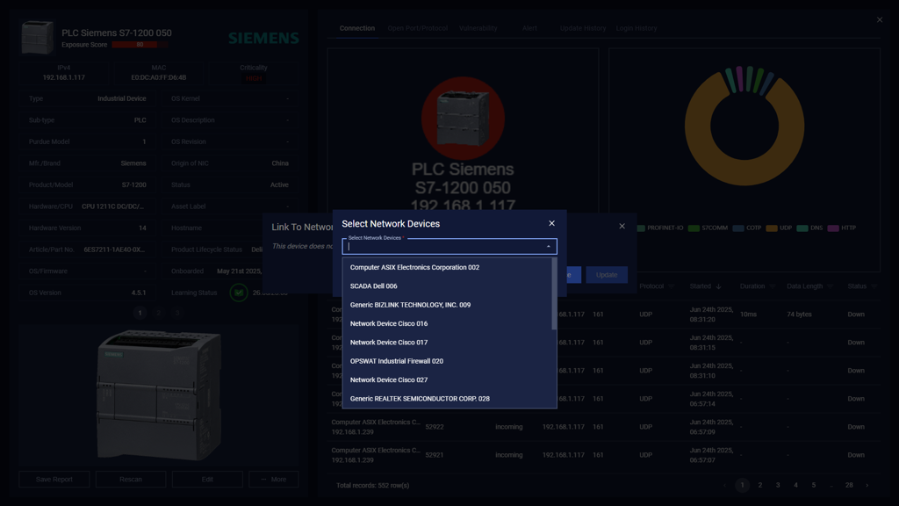Screen dimensions: 899x506
Task: Choose Network Device Cisco 017
Action: tap(389, 343)
